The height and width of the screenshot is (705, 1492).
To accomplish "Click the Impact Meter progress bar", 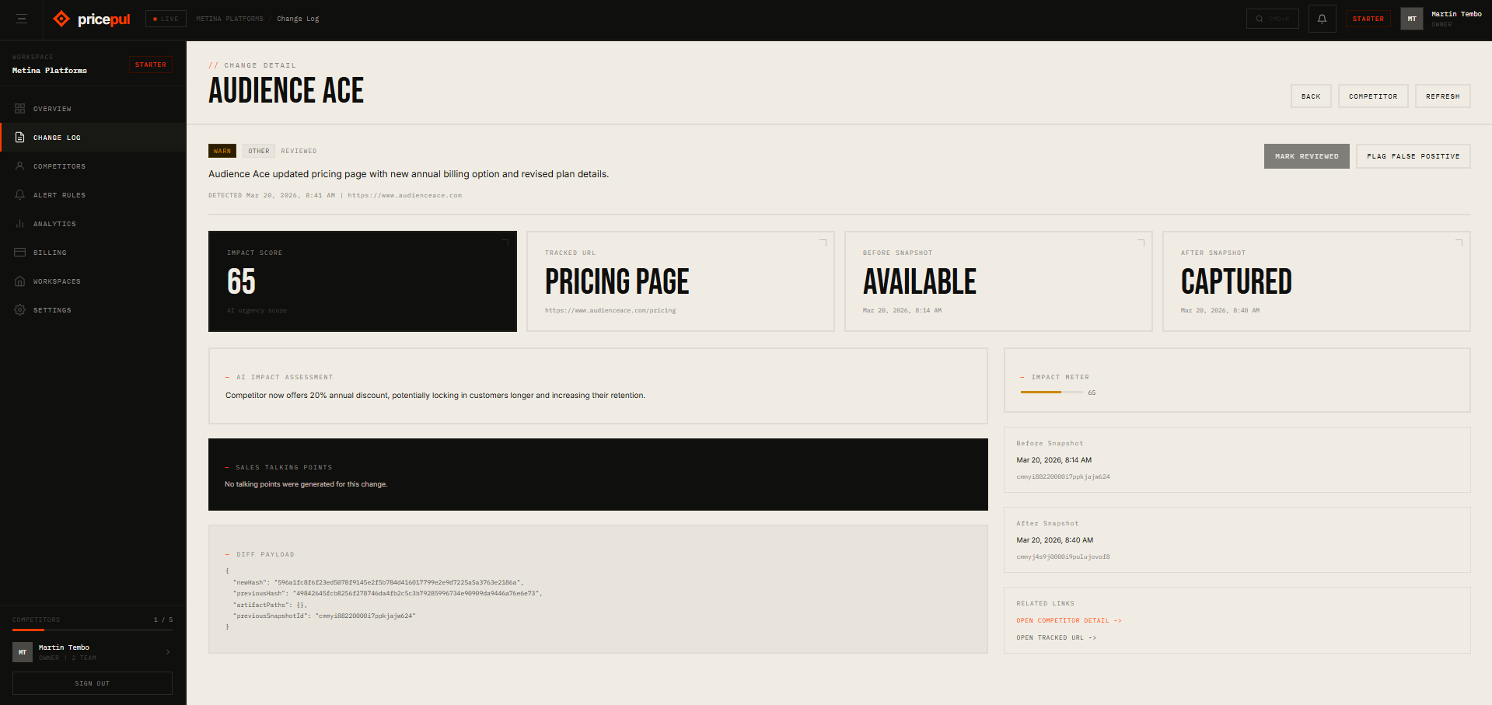I will tap(1051, 392).
